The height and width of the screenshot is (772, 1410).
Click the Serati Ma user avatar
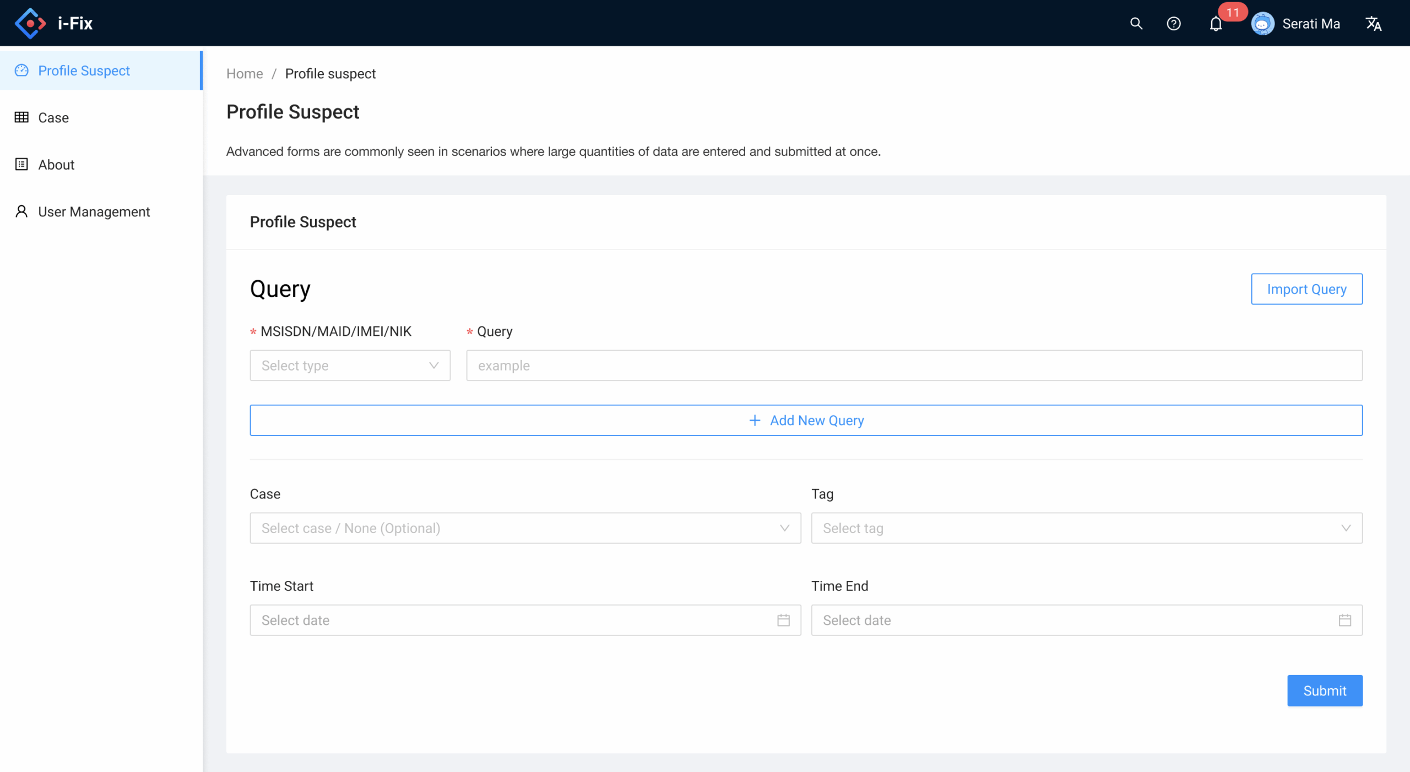(x=1262, y=24)
